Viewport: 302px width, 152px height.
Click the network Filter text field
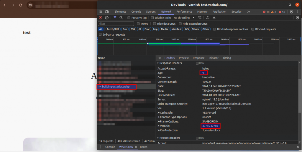point(116,24)
